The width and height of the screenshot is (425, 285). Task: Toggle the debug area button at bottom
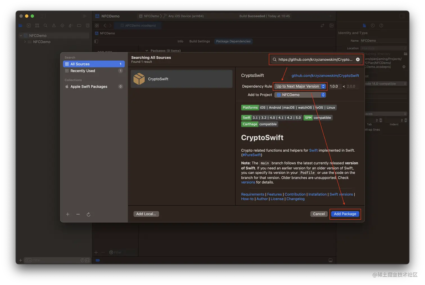(x=331, y=260)
